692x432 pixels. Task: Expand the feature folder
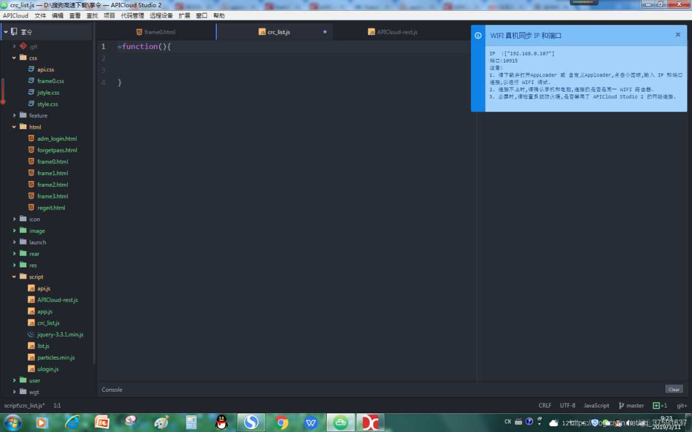(14, 116)
